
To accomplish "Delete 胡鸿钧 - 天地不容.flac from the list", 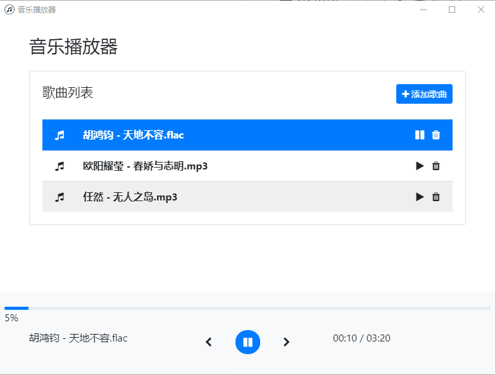I will tap(436, 135).
